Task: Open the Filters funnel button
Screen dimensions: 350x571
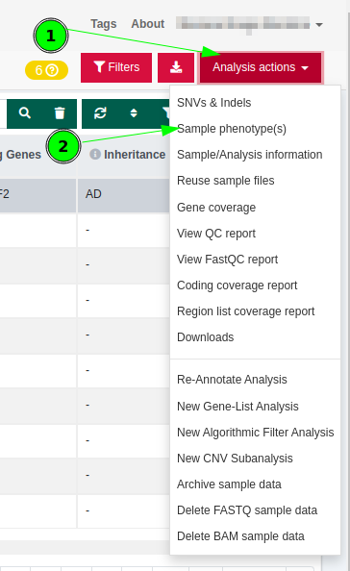Action: 116,67
